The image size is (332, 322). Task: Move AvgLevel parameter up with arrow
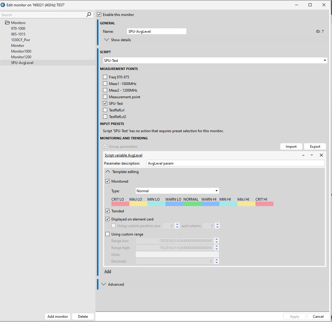click(303, 155)
